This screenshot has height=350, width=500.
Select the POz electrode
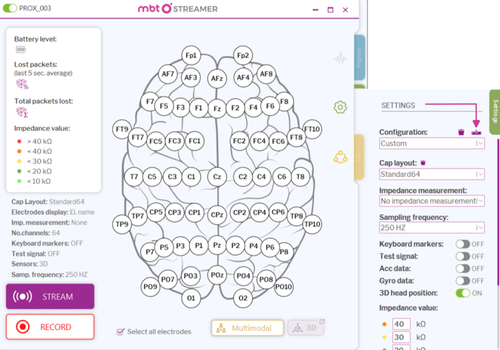pos(217,275)
